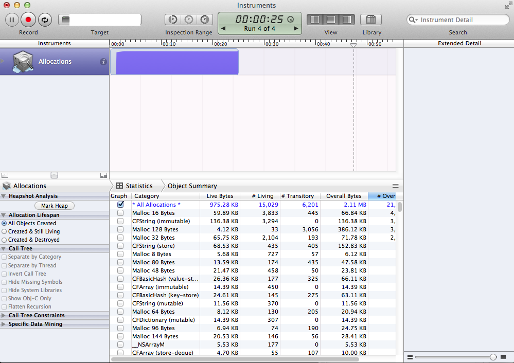Viewport: 514px width, 363px height.
Task: Click the Allocations detail pane icon
Action: (7, 186)
